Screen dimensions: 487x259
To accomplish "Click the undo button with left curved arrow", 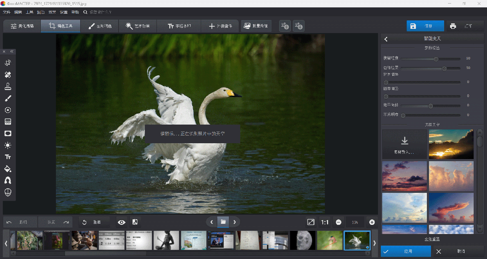I will (x=19, y=222).
